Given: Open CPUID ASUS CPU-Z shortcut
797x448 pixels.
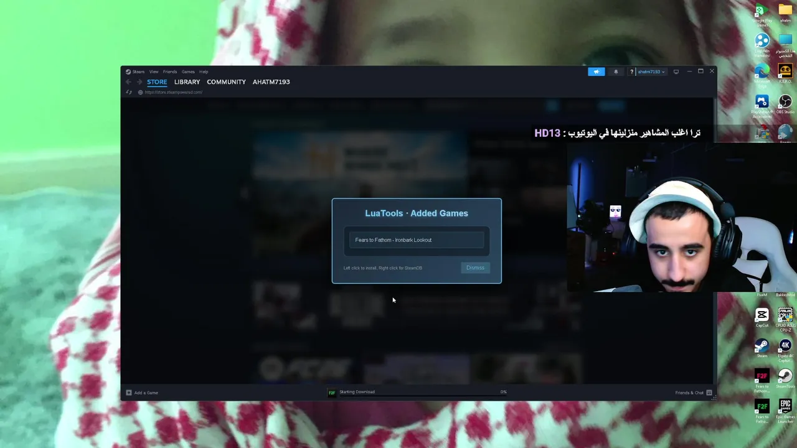Looking at the screenshot, I should (785, 319).
